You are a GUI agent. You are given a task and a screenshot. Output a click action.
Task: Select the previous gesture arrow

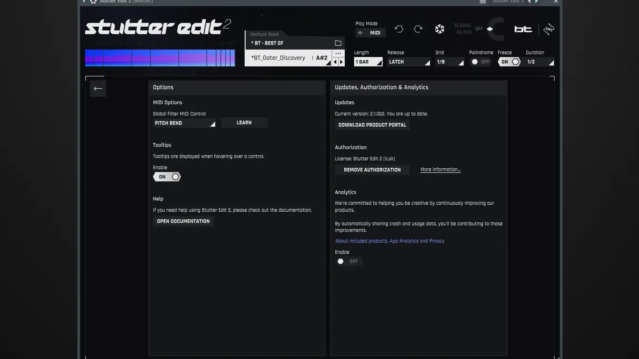click(335, 62)
